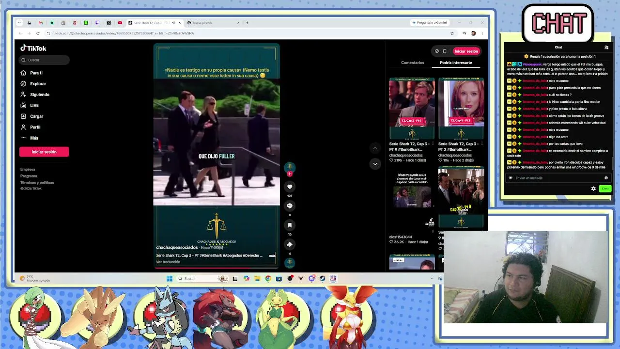Like the video with the heart icon
The height and width of the screenshot is (349, 620).
coord(290,187)
